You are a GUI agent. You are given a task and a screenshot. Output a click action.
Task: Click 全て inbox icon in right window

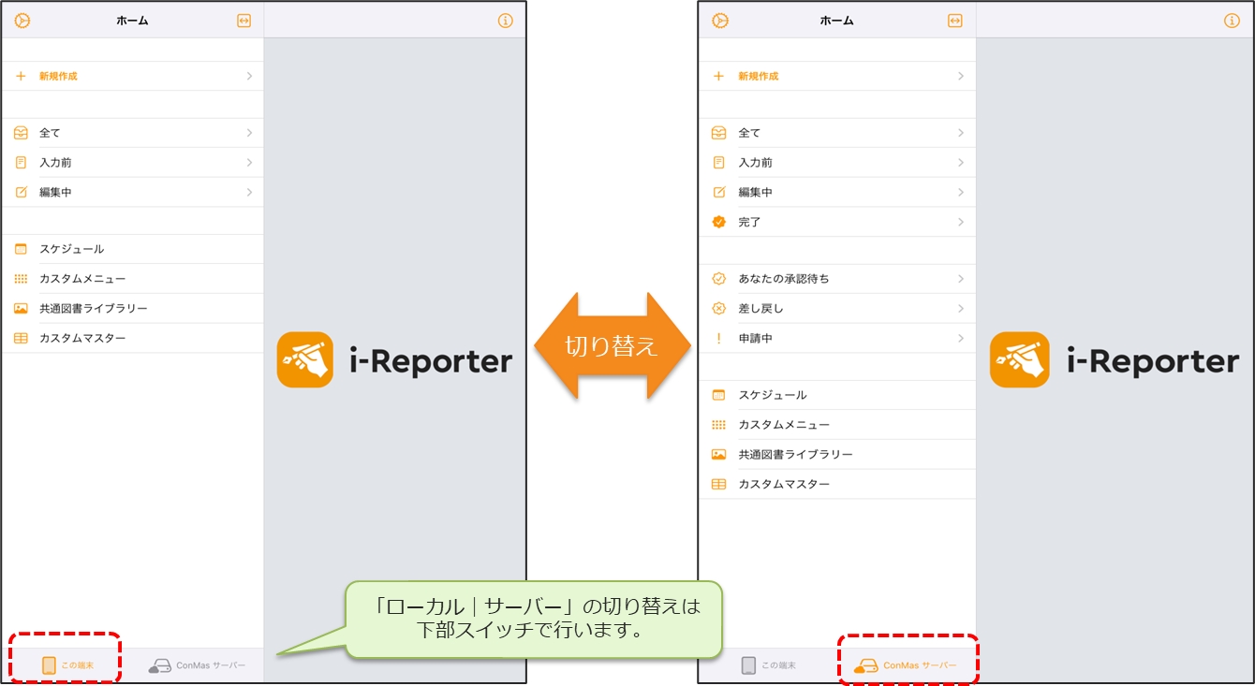(719, 133)
